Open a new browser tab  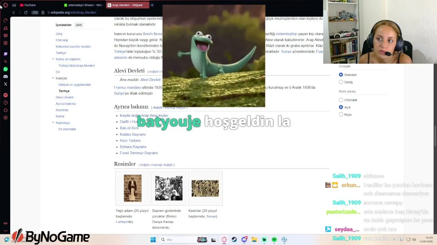point(152,5)
